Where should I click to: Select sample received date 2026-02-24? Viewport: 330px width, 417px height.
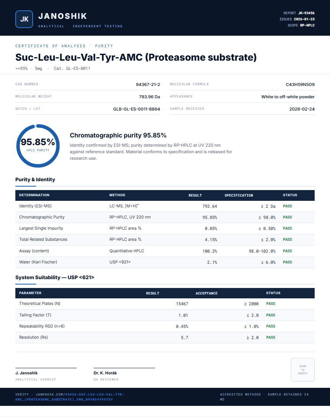click(302, 109)
